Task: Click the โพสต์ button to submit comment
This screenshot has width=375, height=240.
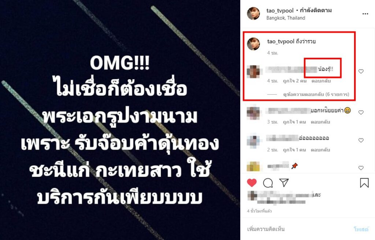Action: coord(361,229)
